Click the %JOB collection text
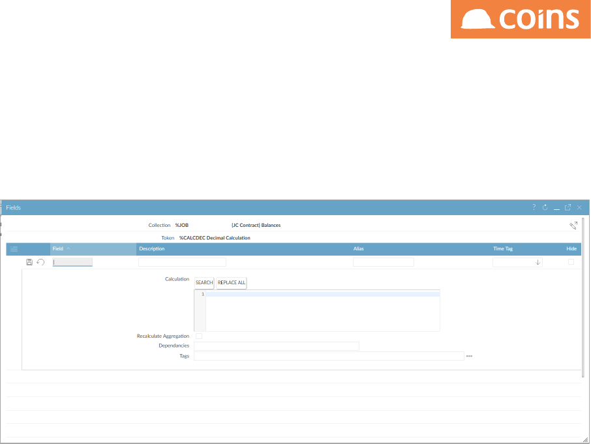This screenshot has width=591, height=444. 182,225
